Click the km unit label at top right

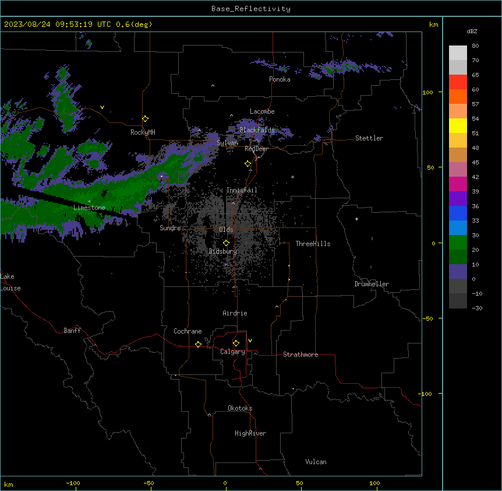pyautogui.click(x=433, y=24)
